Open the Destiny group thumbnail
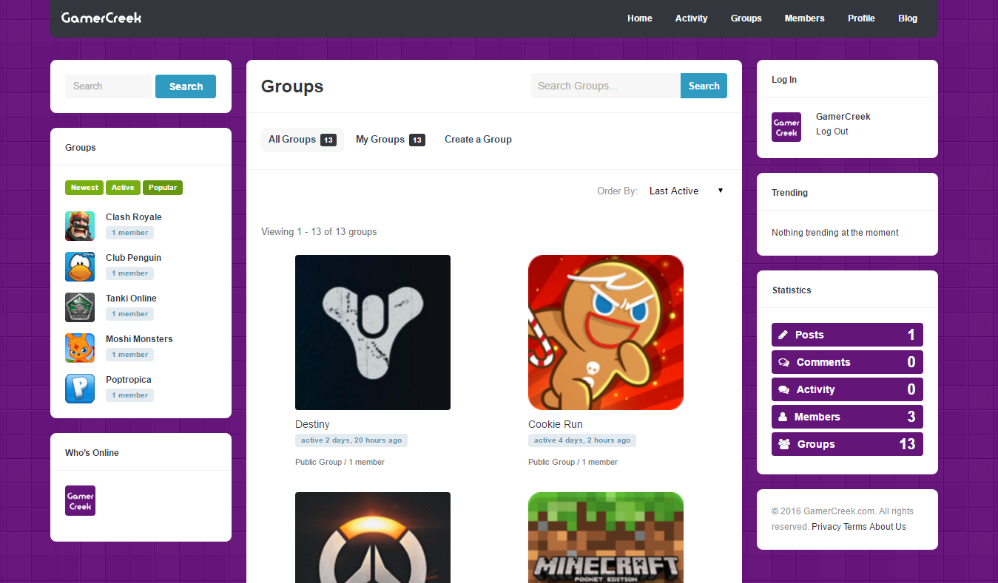Image resolution: width=998 pixels, height=583 pixels. click(373, 333)
